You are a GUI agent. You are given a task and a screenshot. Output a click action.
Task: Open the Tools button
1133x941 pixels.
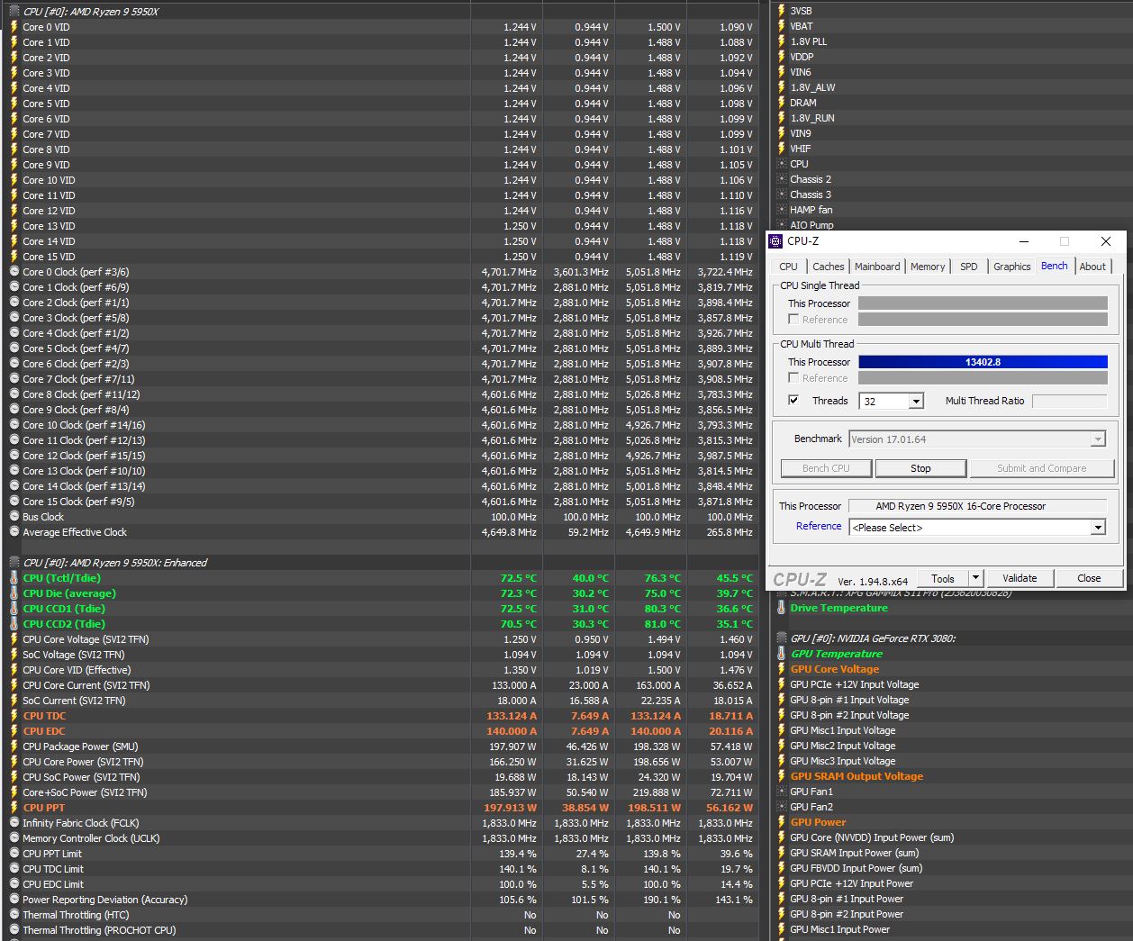943,578
